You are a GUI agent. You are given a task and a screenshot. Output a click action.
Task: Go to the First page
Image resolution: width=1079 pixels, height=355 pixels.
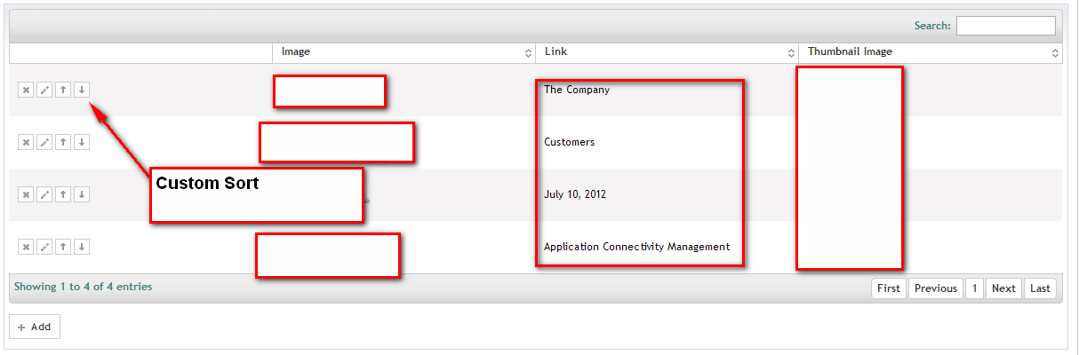(889, 288)
